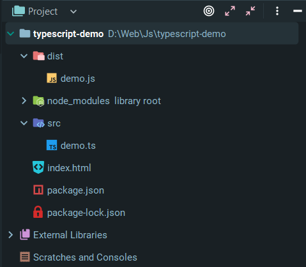This screenshot has height=267, width=306.
Task: Click the Expand All arrows icon
Action: pyautogui.click(x=230, y=11)
